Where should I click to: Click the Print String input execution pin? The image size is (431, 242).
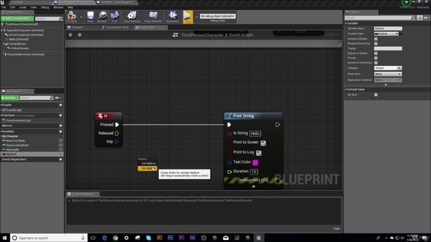point(229,124)
